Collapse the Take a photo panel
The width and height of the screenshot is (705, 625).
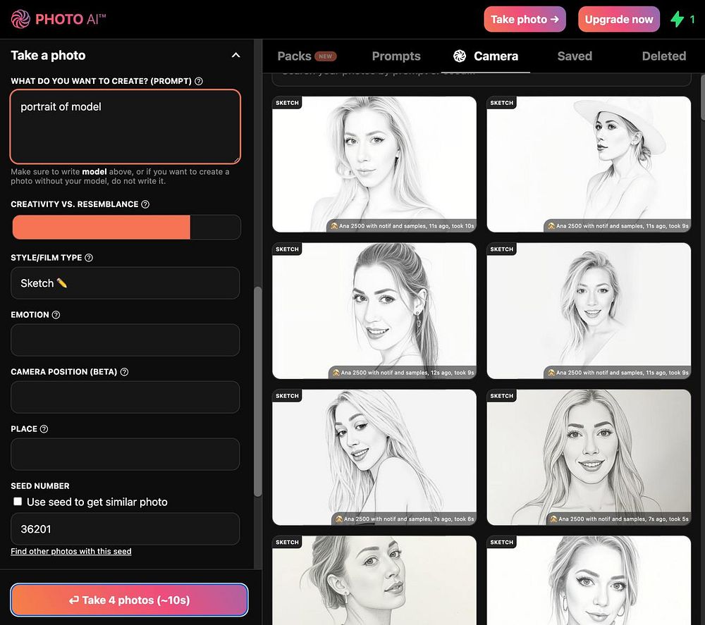coord(235,55)
